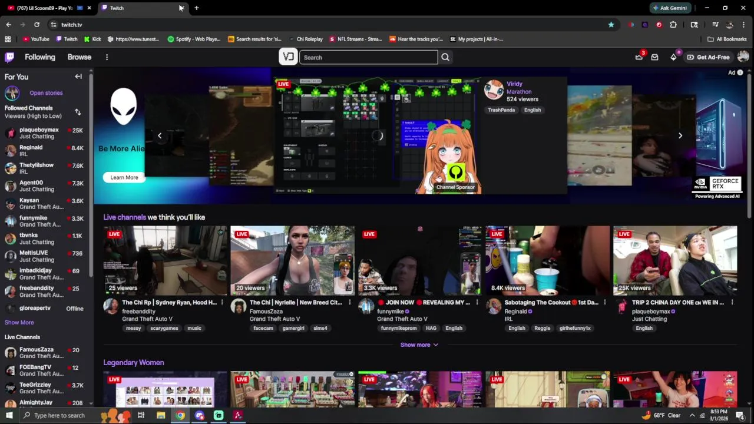The image size is (754, 424).
Task: Click the Windows Start button
Action: click(9, 415)
